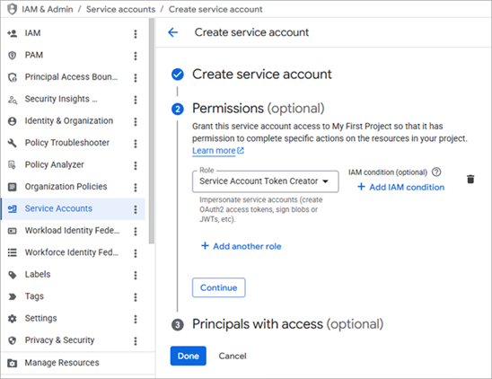Click the Settings gear icon
This screenshot has width=492, height=379.
pyautogui.click(x=13, y=319)
